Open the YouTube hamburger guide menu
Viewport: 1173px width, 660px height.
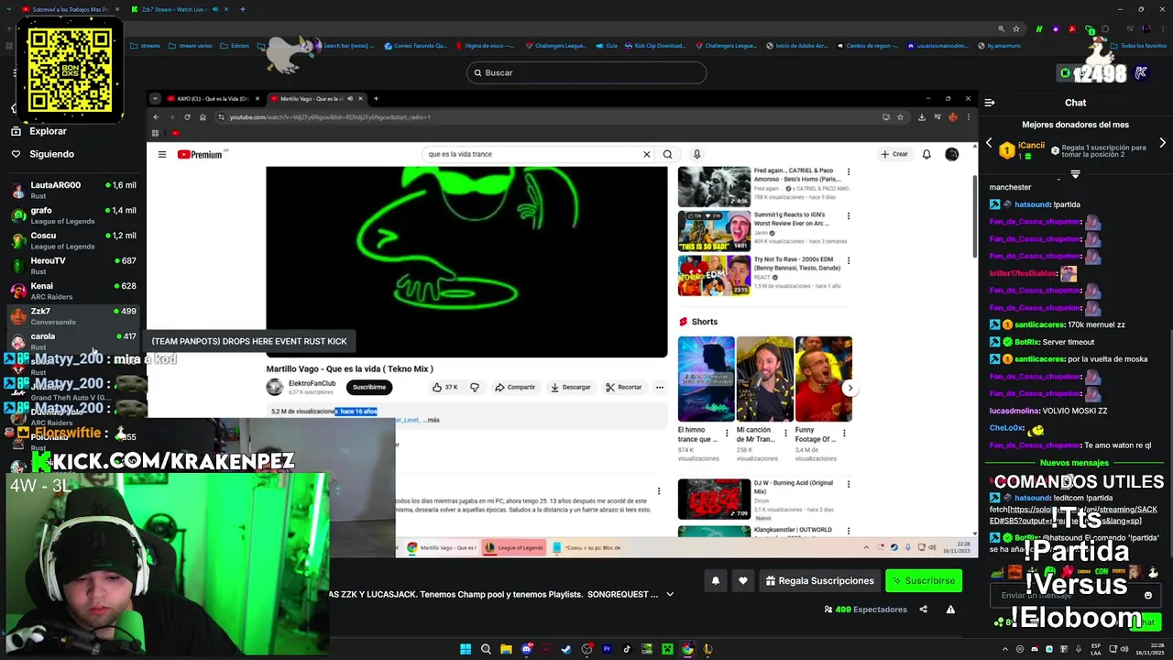162,154
